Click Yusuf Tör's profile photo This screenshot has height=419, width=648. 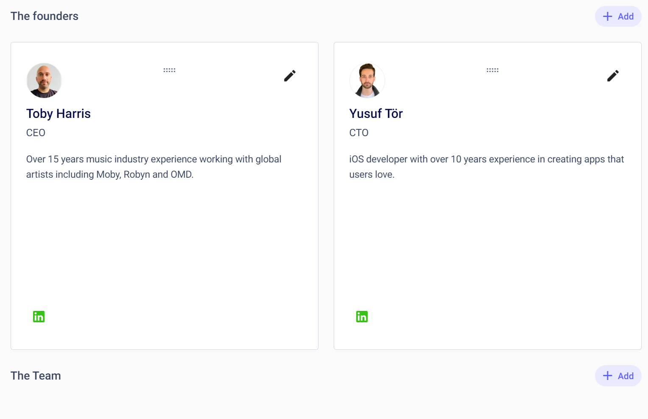click(367, 81)
